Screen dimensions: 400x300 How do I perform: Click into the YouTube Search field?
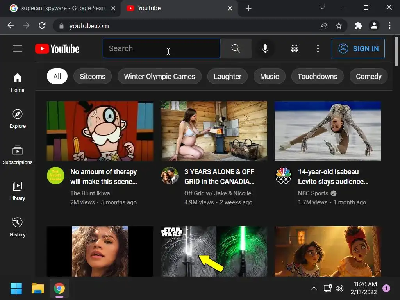(161, 48)
